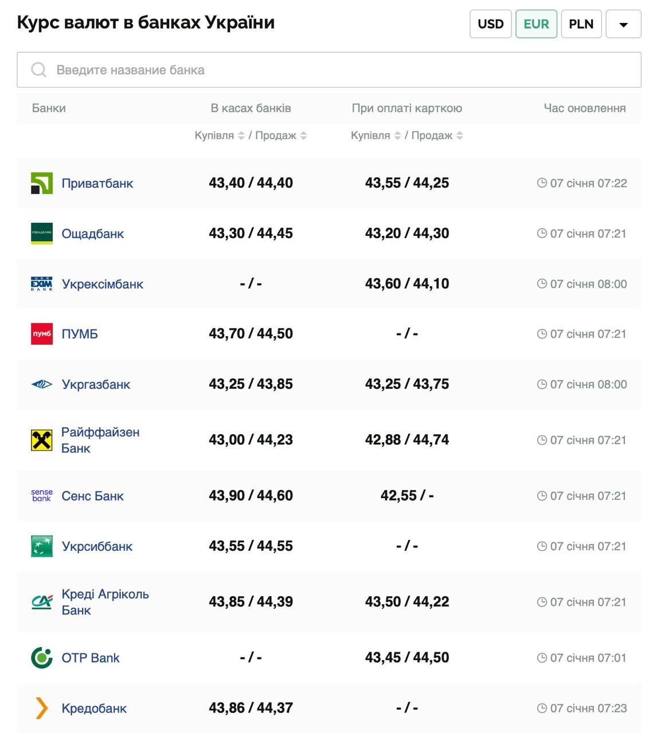Viewport: 657px width, 733px height.
Task: Open the Укргазбанк bank link
Action: pos(96,384)
